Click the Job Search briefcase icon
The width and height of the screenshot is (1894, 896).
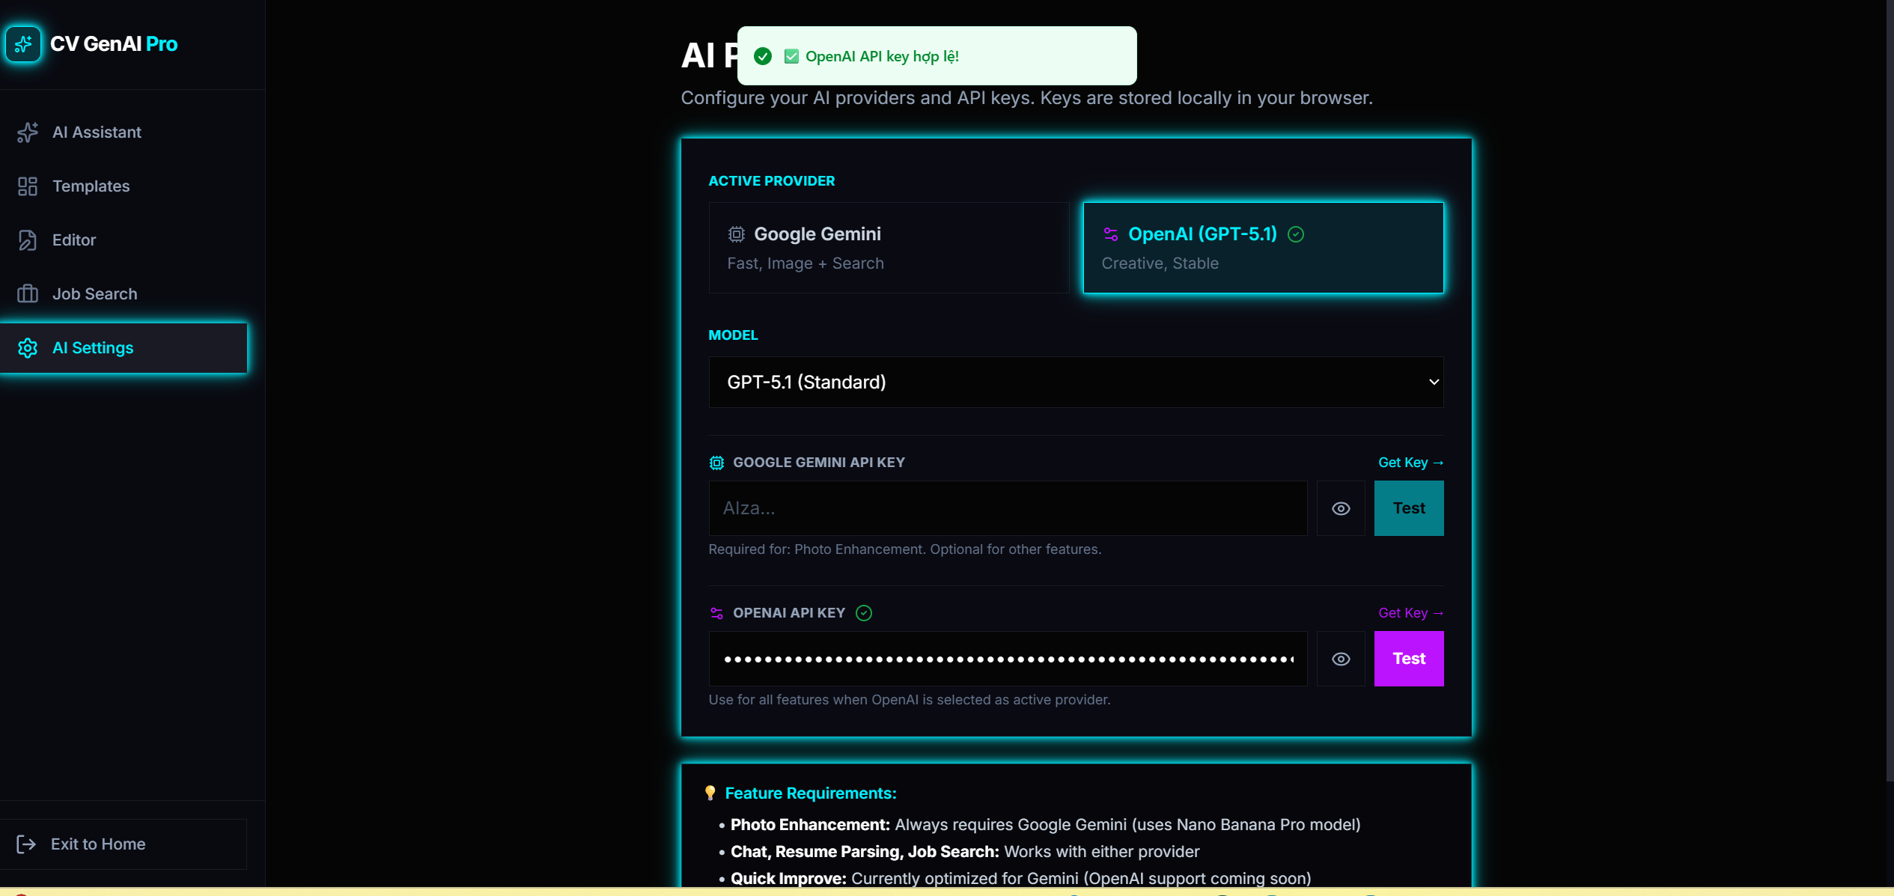point(28,294)
